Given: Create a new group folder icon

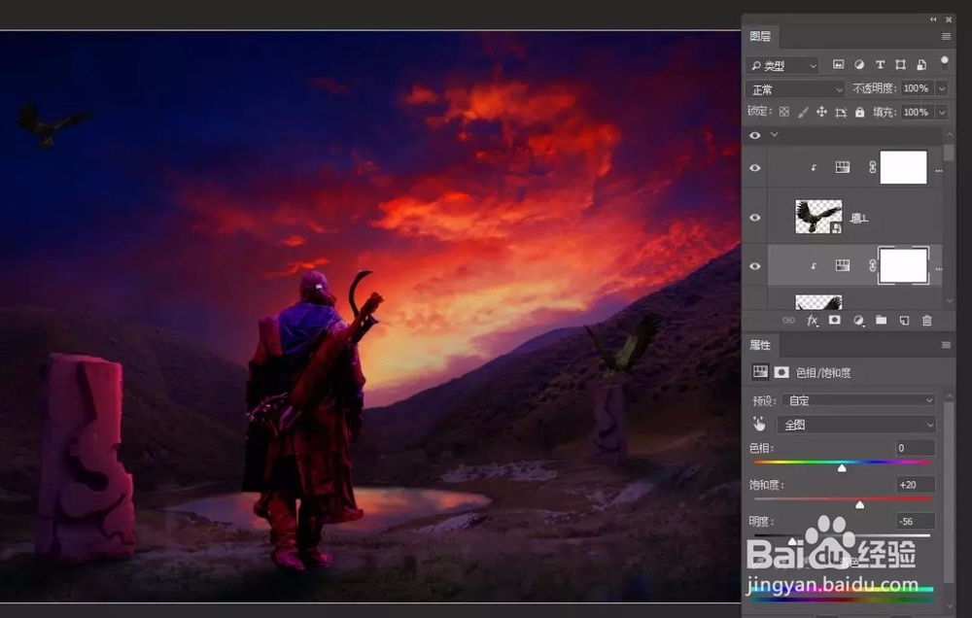Looking at the screenshot, I should point(881,320).
